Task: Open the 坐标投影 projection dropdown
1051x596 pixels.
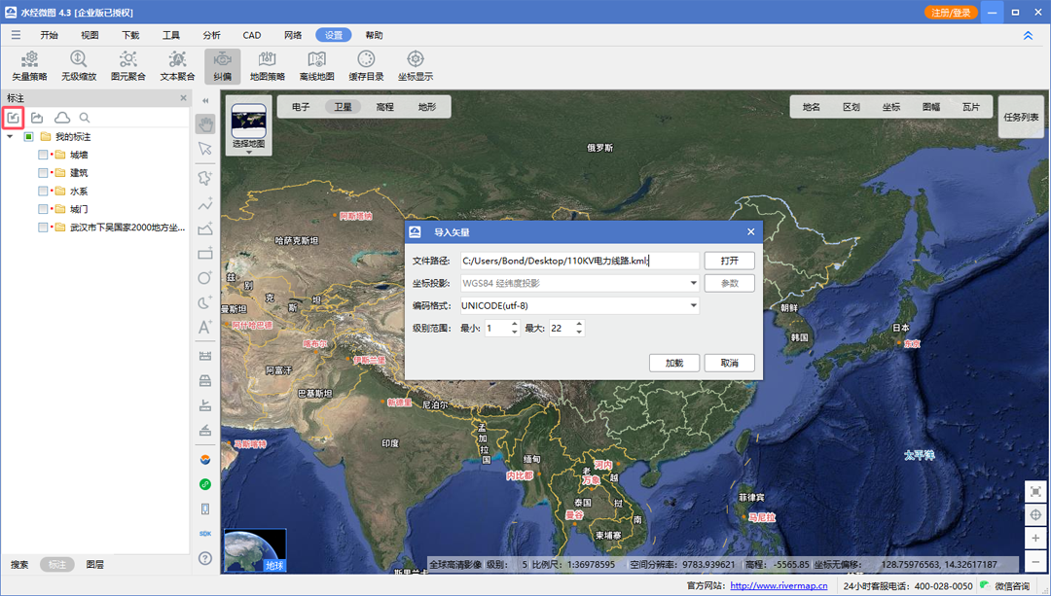Action: (x=693, y=282)
